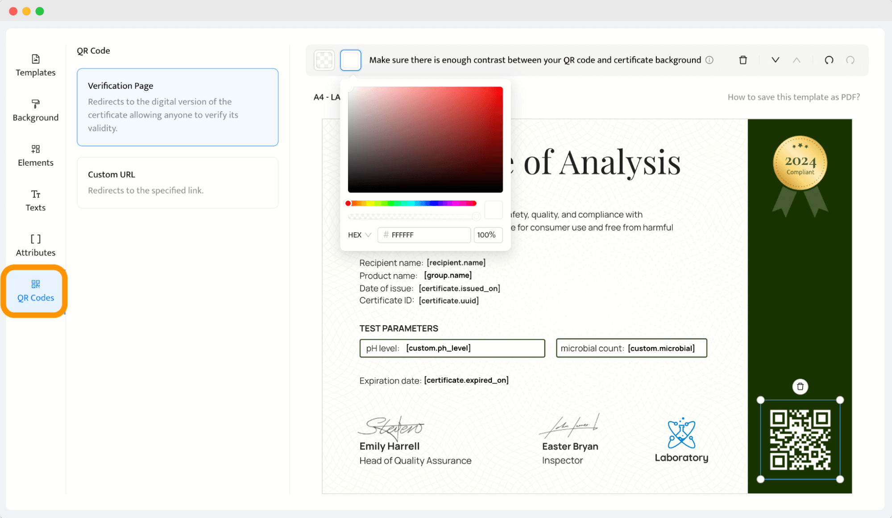Click the red close window button
The image size is (892, 518).
coord(13,11)
